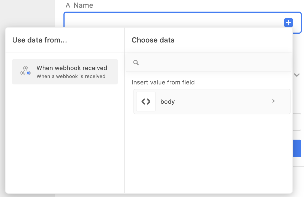Open the body chevron arrow

tap(273, 101)
